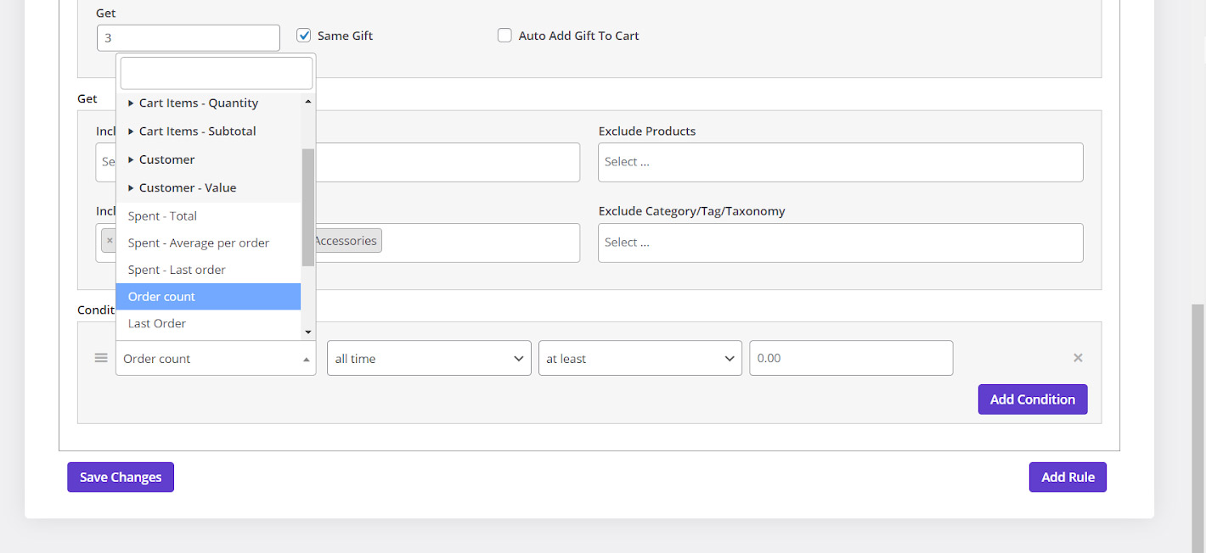This screenshot has width=1206, height=553.
Task: Toggle the Same Gift checkbox
Action: (304, 36)
